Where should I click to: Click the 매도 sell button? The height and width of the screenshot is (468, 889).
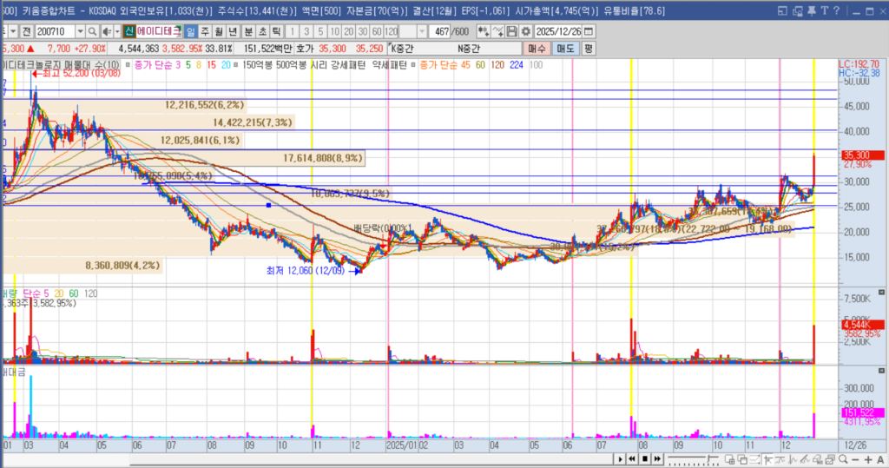pos(565,49)
